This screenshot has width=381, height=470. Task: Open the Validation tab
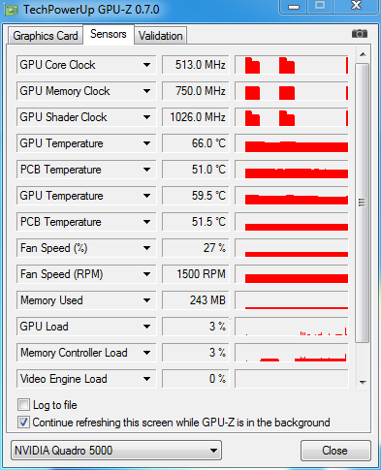[x=161, y=36]
